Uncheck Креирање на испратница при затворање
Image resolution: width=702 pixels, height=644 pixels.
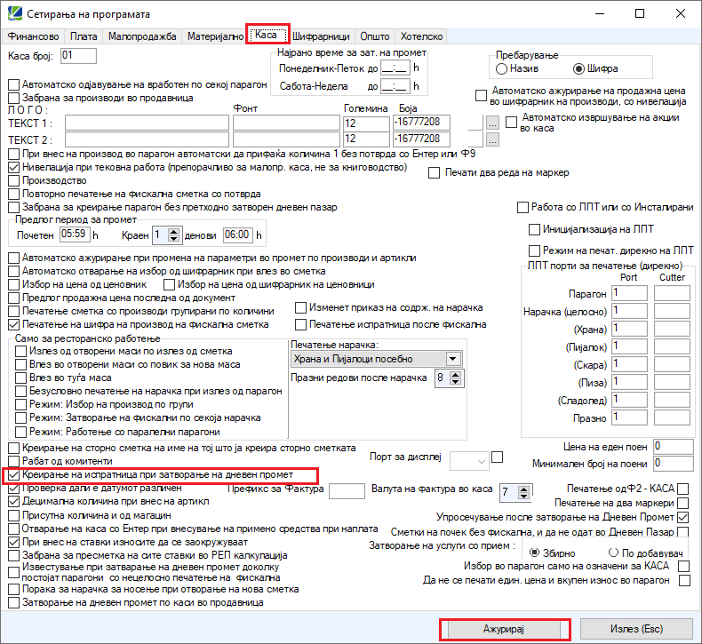(x=14, y=475)
